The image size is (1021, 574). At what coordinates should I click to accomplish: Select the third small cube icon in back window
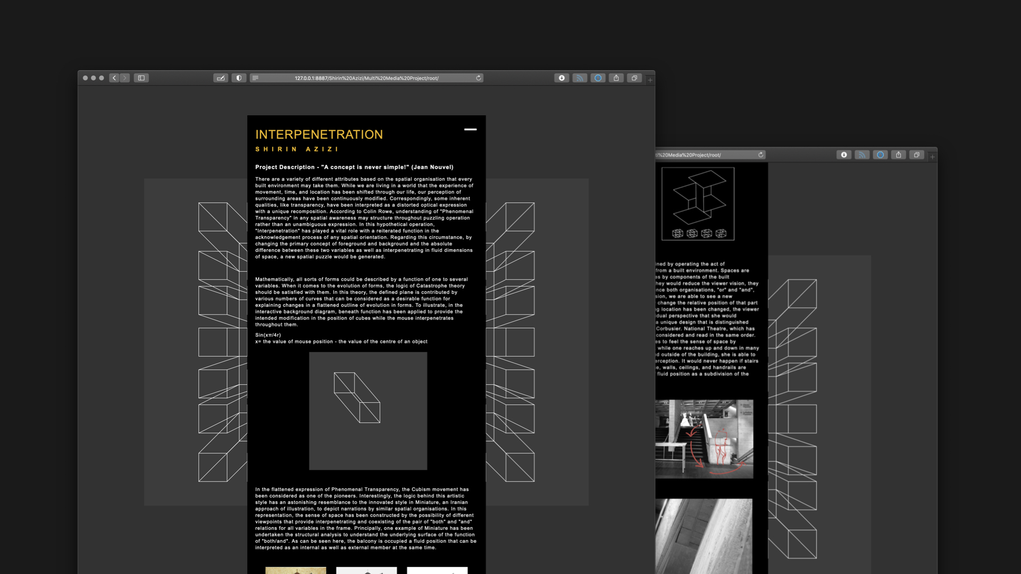click(x=706, y=233)
